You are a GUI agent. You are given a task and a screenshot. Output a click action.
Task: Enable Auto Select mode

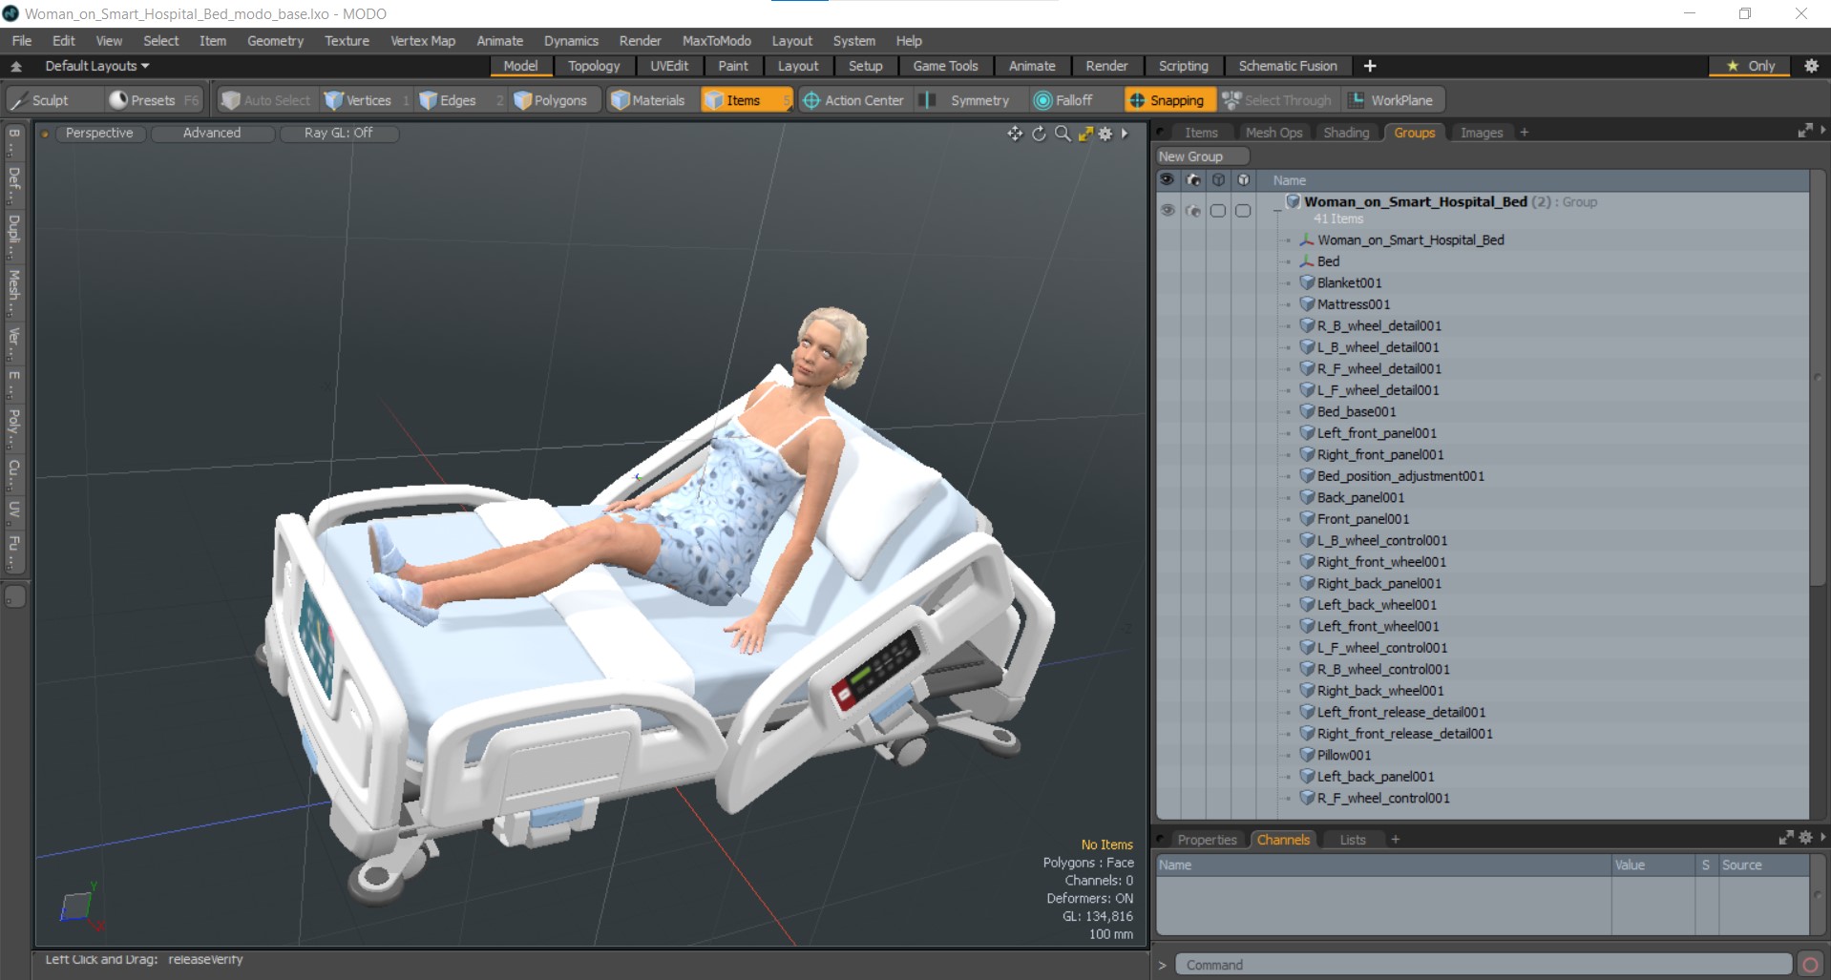266,100
